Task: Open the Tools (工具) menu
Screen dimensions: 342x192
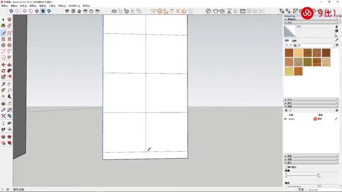Action: 52,6
